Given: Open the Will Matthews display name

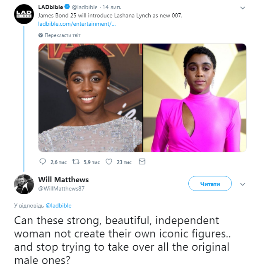Looking at the screenshot, I should [x=63, y=180].
